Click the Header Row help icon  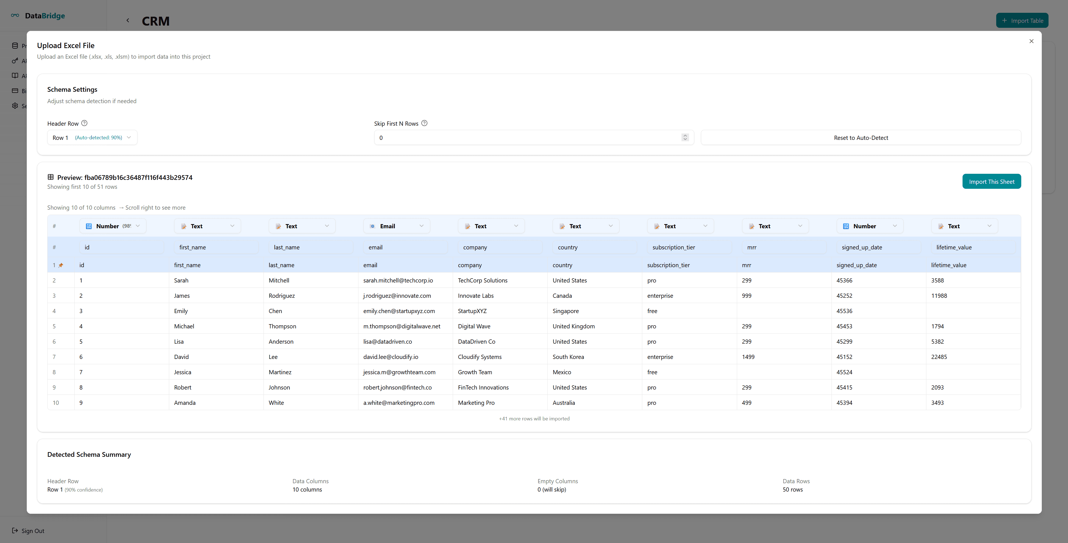click(x=84, y=123)
